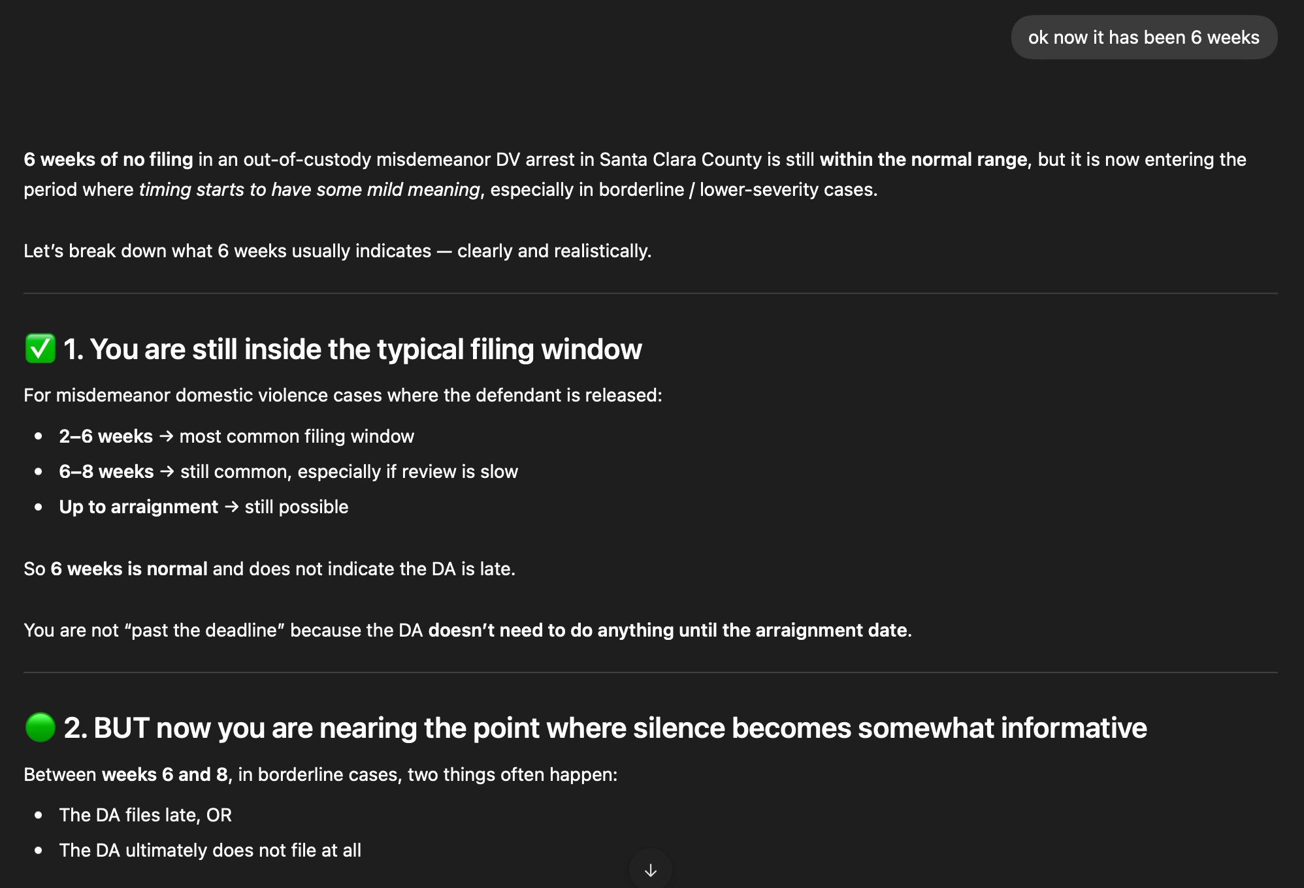Click the green checkmark emoji in heading 1
The height and width of the screenshot is (888, 1304).
point(40,349)
